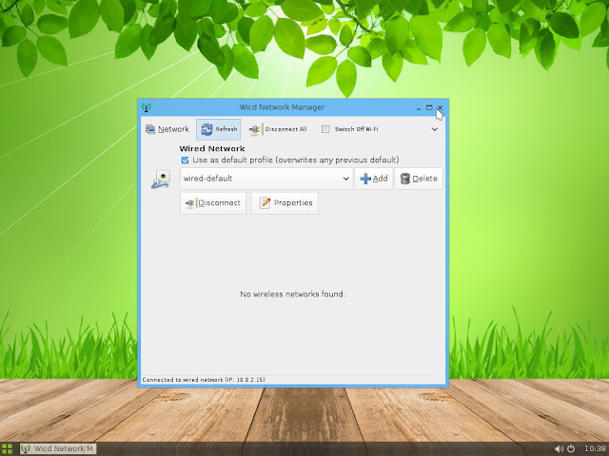Screen dimensions: 609x456
Task: Toggle the Switch Off Wi-Fi checkbox
Action: [x=325, y=129]
